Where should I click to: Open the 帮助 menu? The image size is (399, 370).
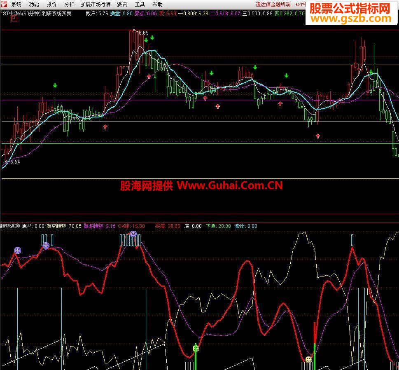click(158, 5)
